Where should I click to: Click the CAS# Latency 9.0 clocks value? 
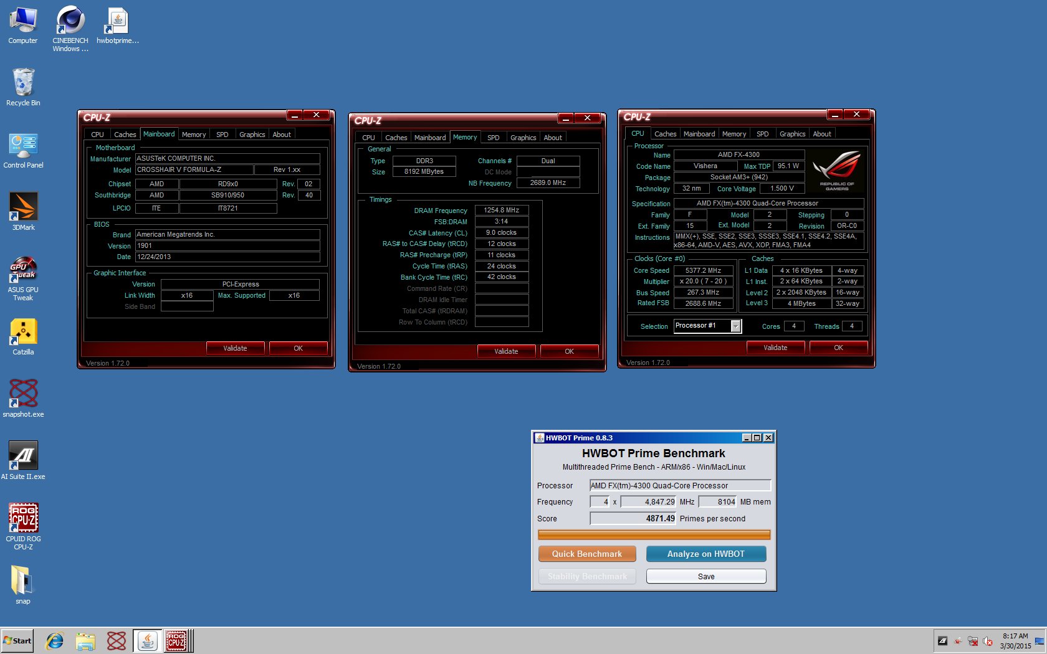click(502, 232)
